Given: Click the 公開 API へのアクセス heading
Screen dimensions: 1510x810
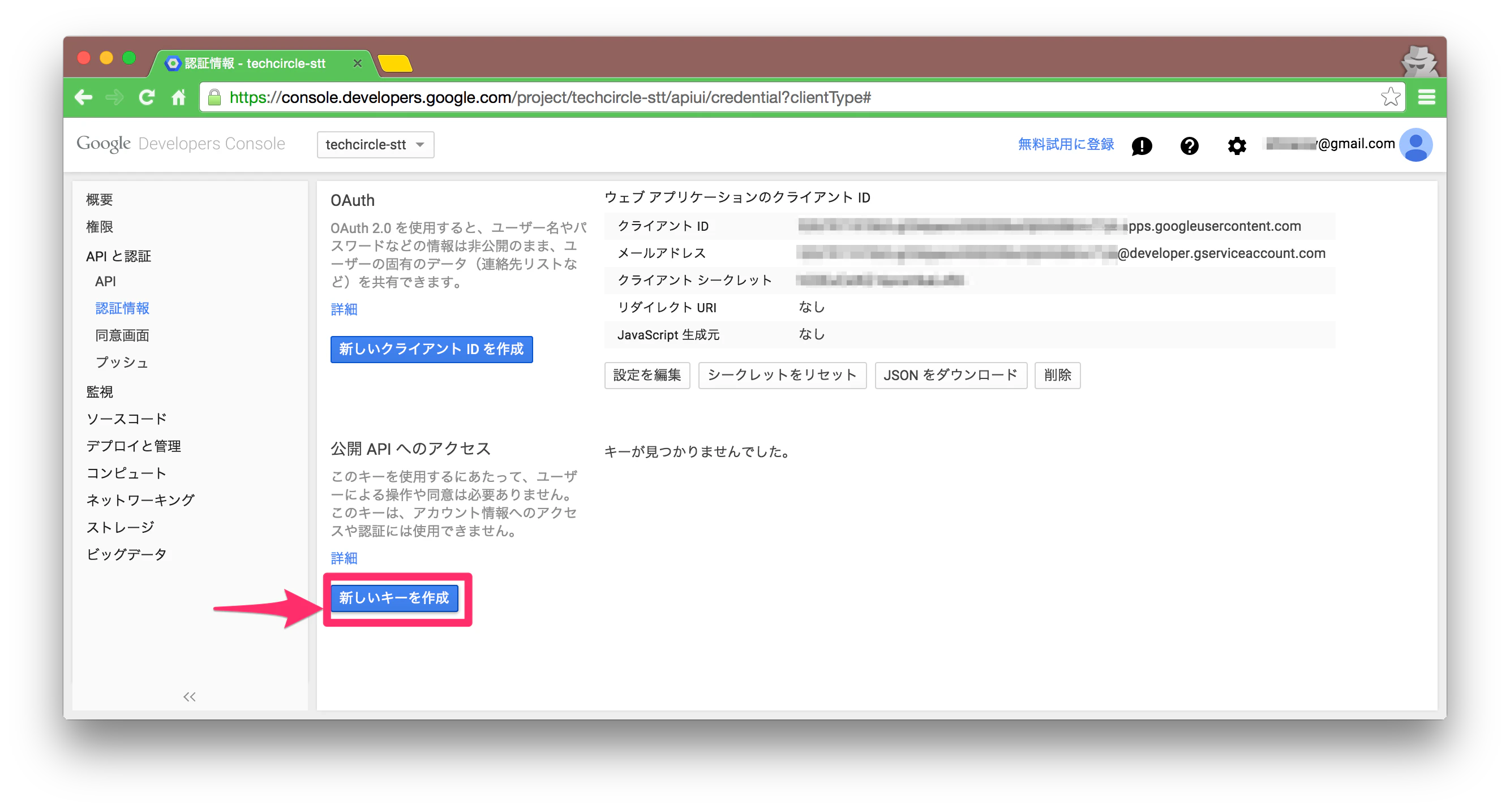Looking at the screenshot, I should [410, 449].
